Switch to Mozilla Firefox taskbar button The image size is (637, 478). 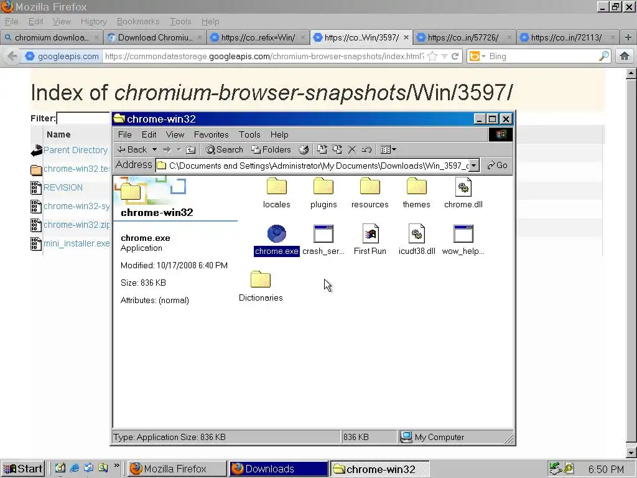pos(176,469)
